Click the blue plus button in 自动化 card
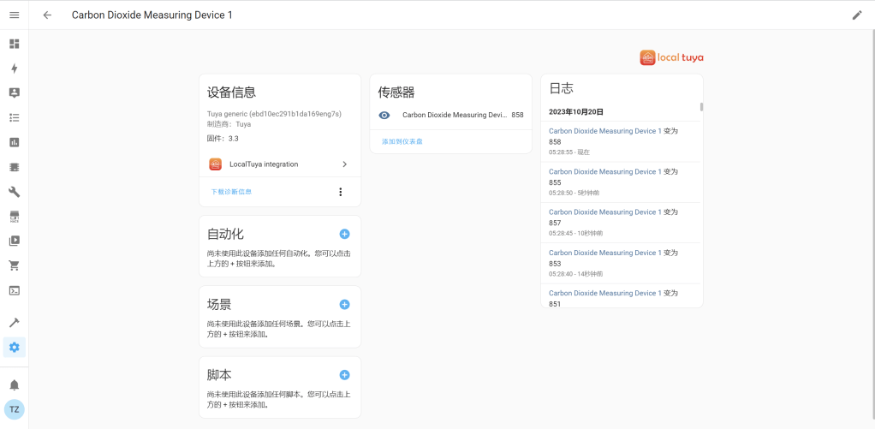The height and width of the screenshot is (429, 875). pos(344,234)
